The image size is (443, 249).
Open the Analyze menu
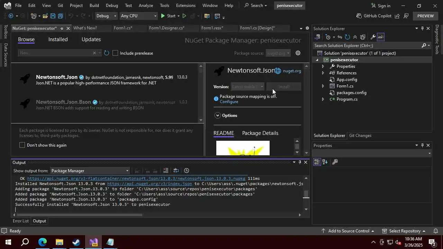pos(146,6)
